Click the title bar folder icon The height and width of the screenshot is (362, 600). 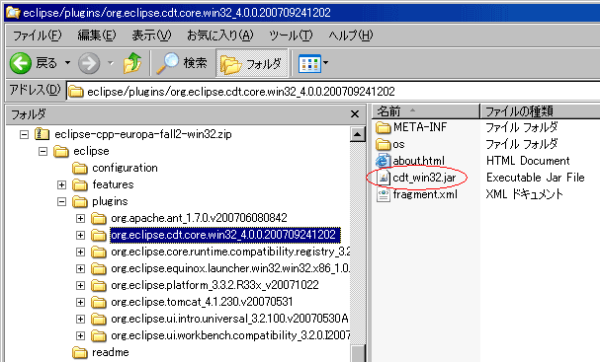[13, 13]
